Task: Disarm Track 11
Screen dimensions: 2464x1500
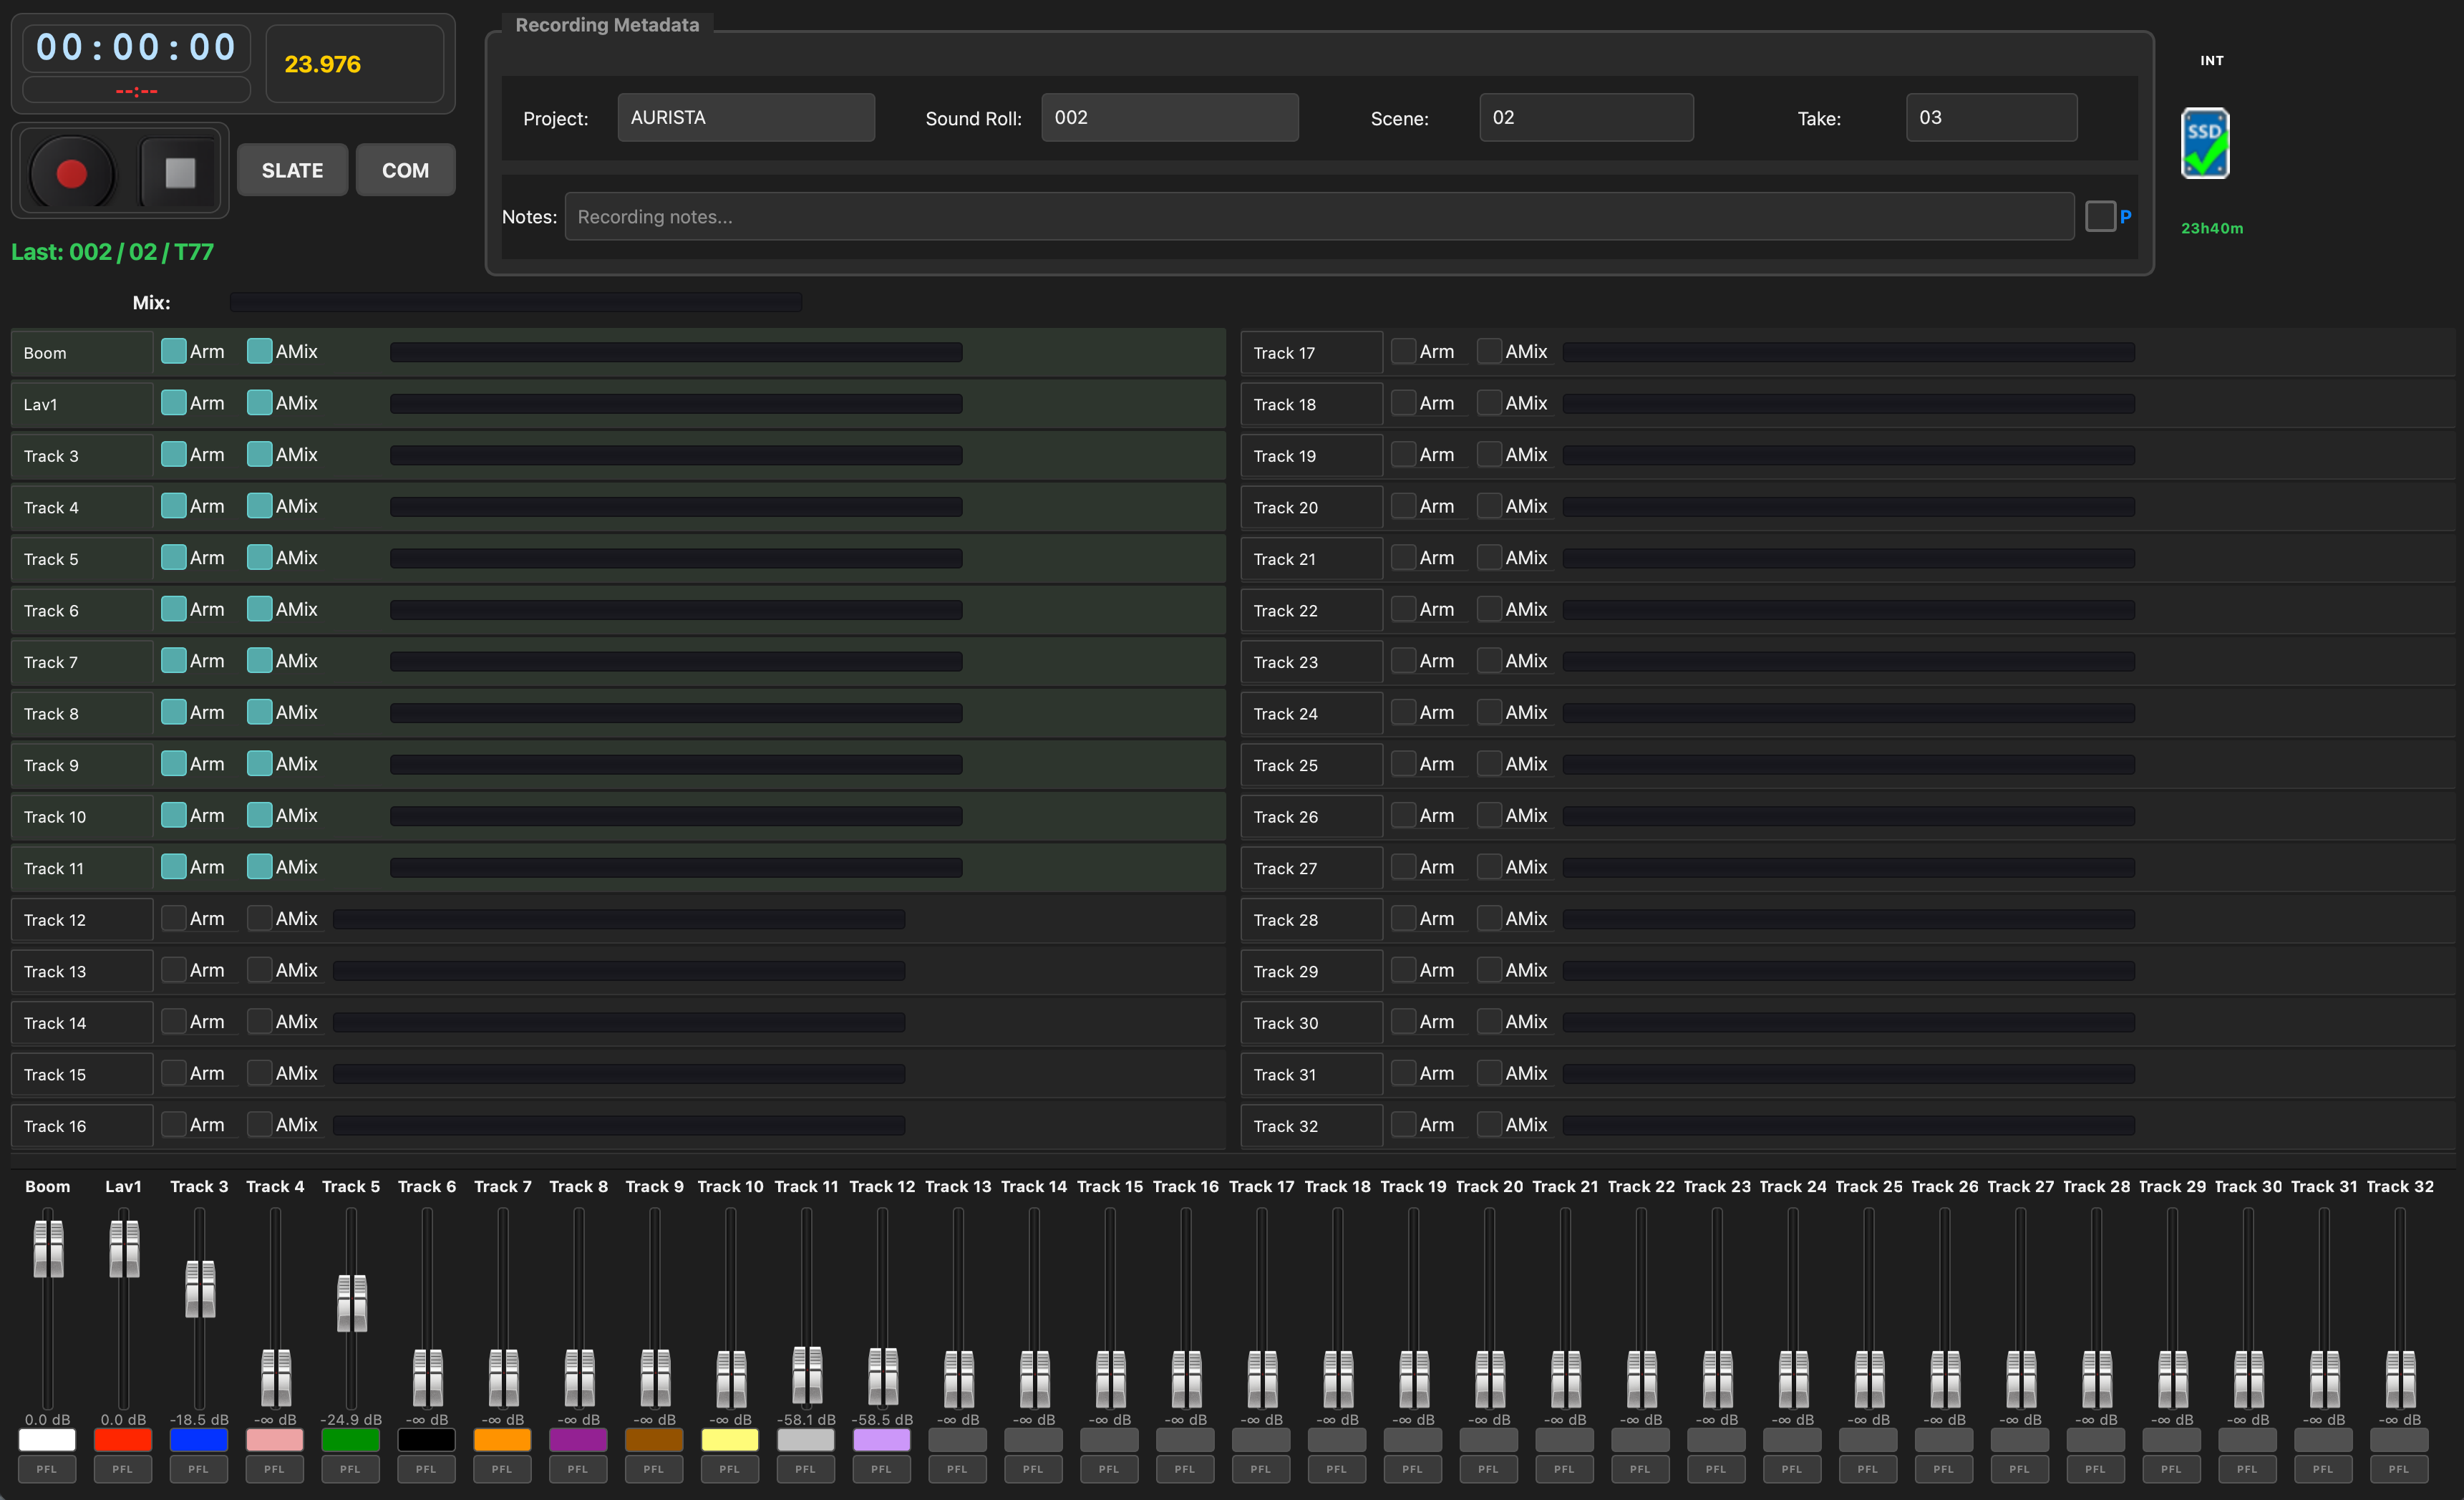Action: click(x=174, y=867)
